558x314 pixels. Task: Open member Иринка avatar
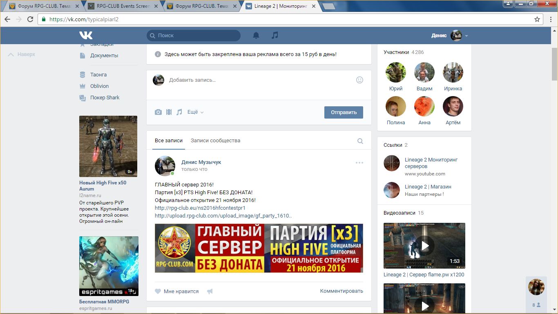pos(453,72)
